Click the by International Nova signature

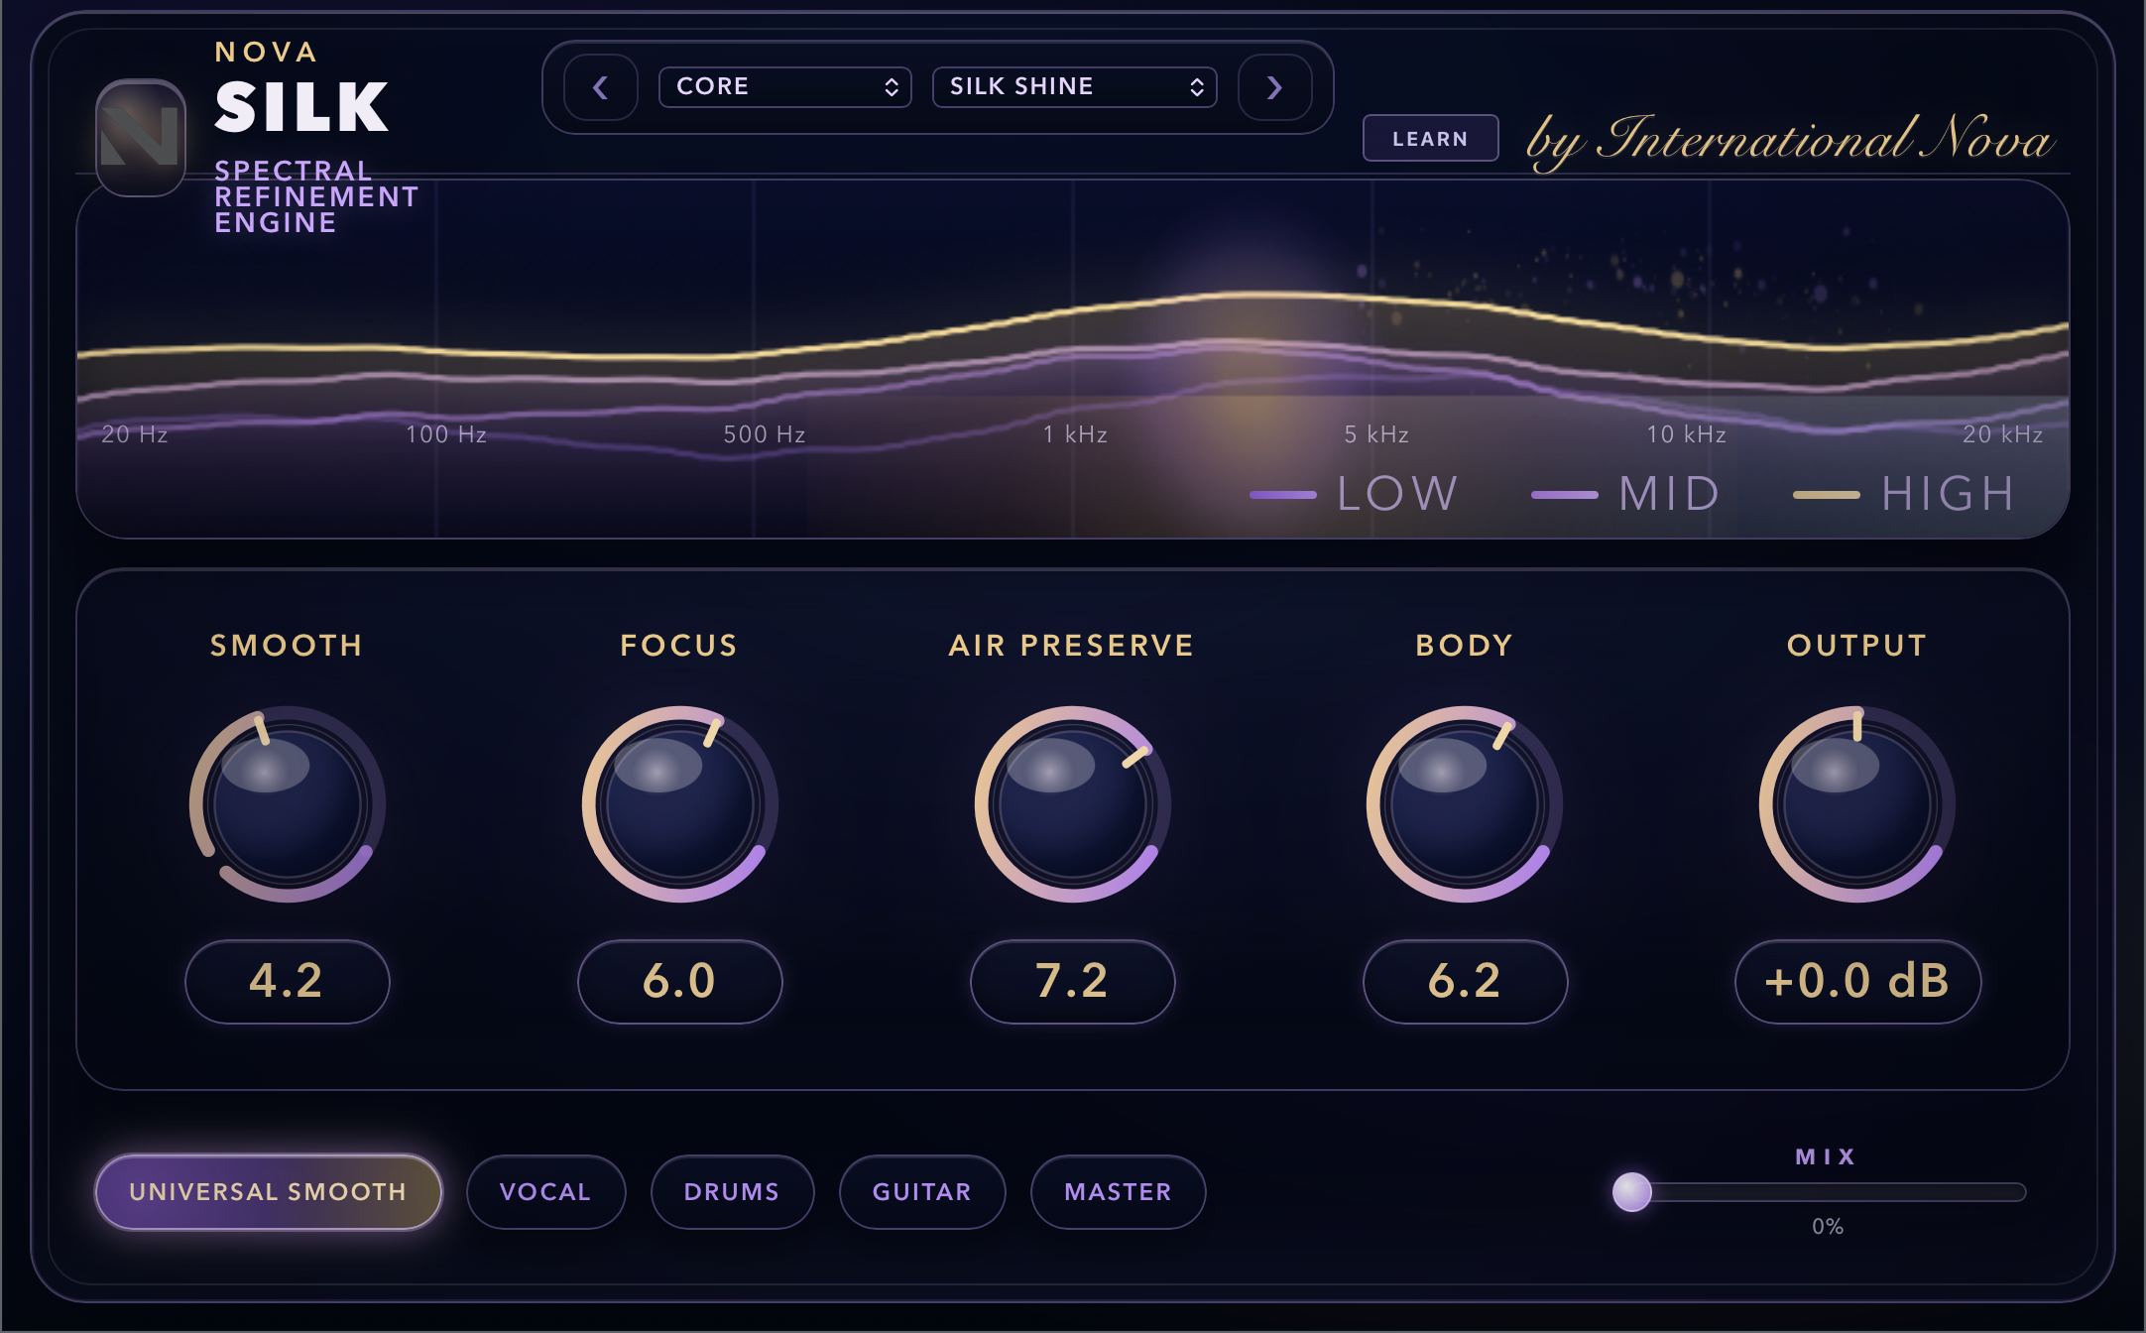point(1789,141)
